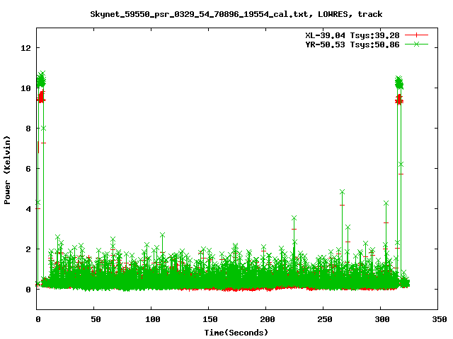Click the red XL legend line sample
Screen dimensions: 453x339
(416, 35)
